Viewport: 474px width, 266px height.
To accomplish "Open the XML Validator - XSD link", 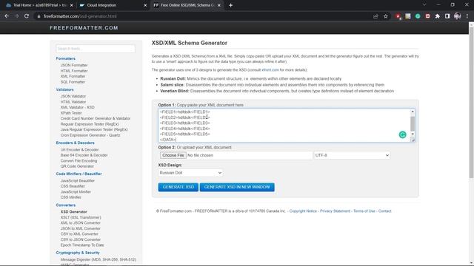I will tap(77, 107).
